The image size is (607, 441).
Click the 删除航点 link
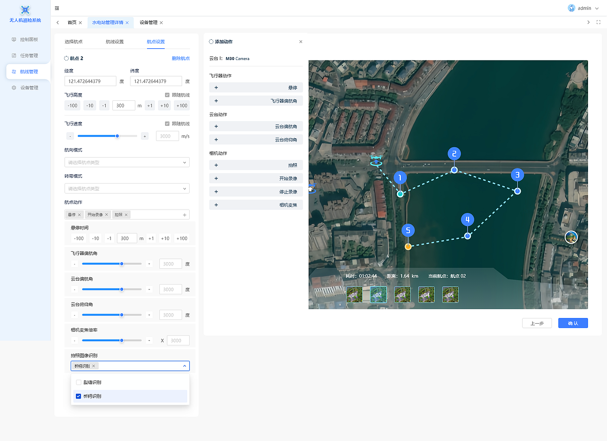coord(181,58)
